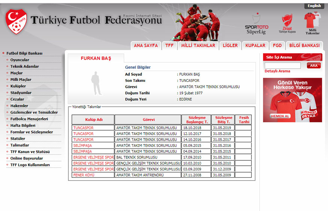
Task: Open Cezalar sidebar link
Action: click(x=17, y=99)
